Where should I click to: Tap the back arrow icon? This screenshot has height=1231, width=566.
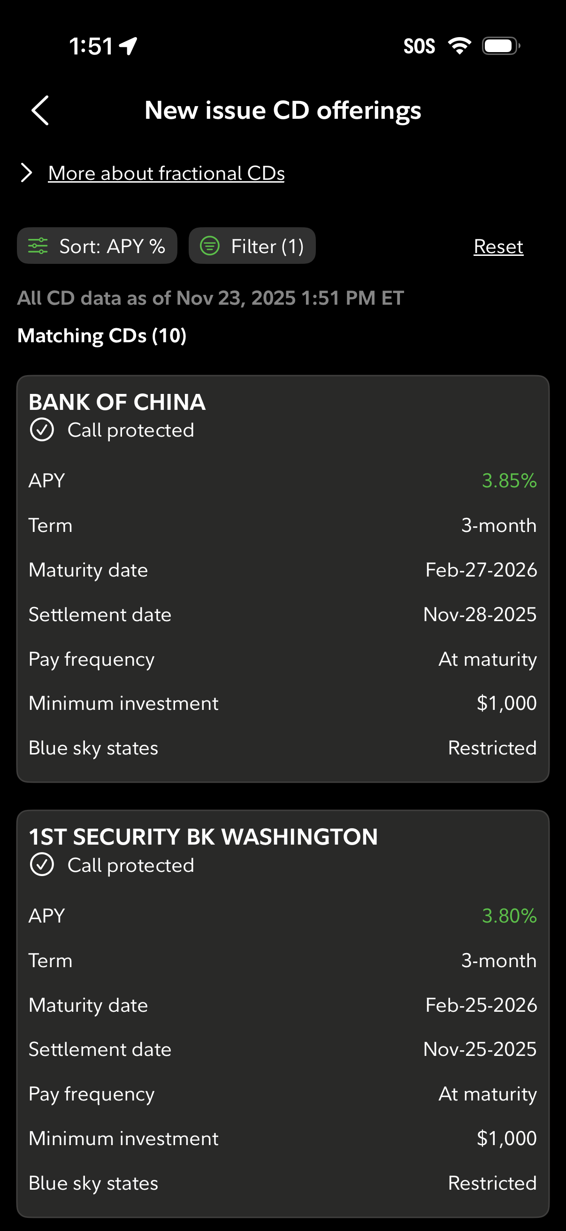(x=40, y=110)
